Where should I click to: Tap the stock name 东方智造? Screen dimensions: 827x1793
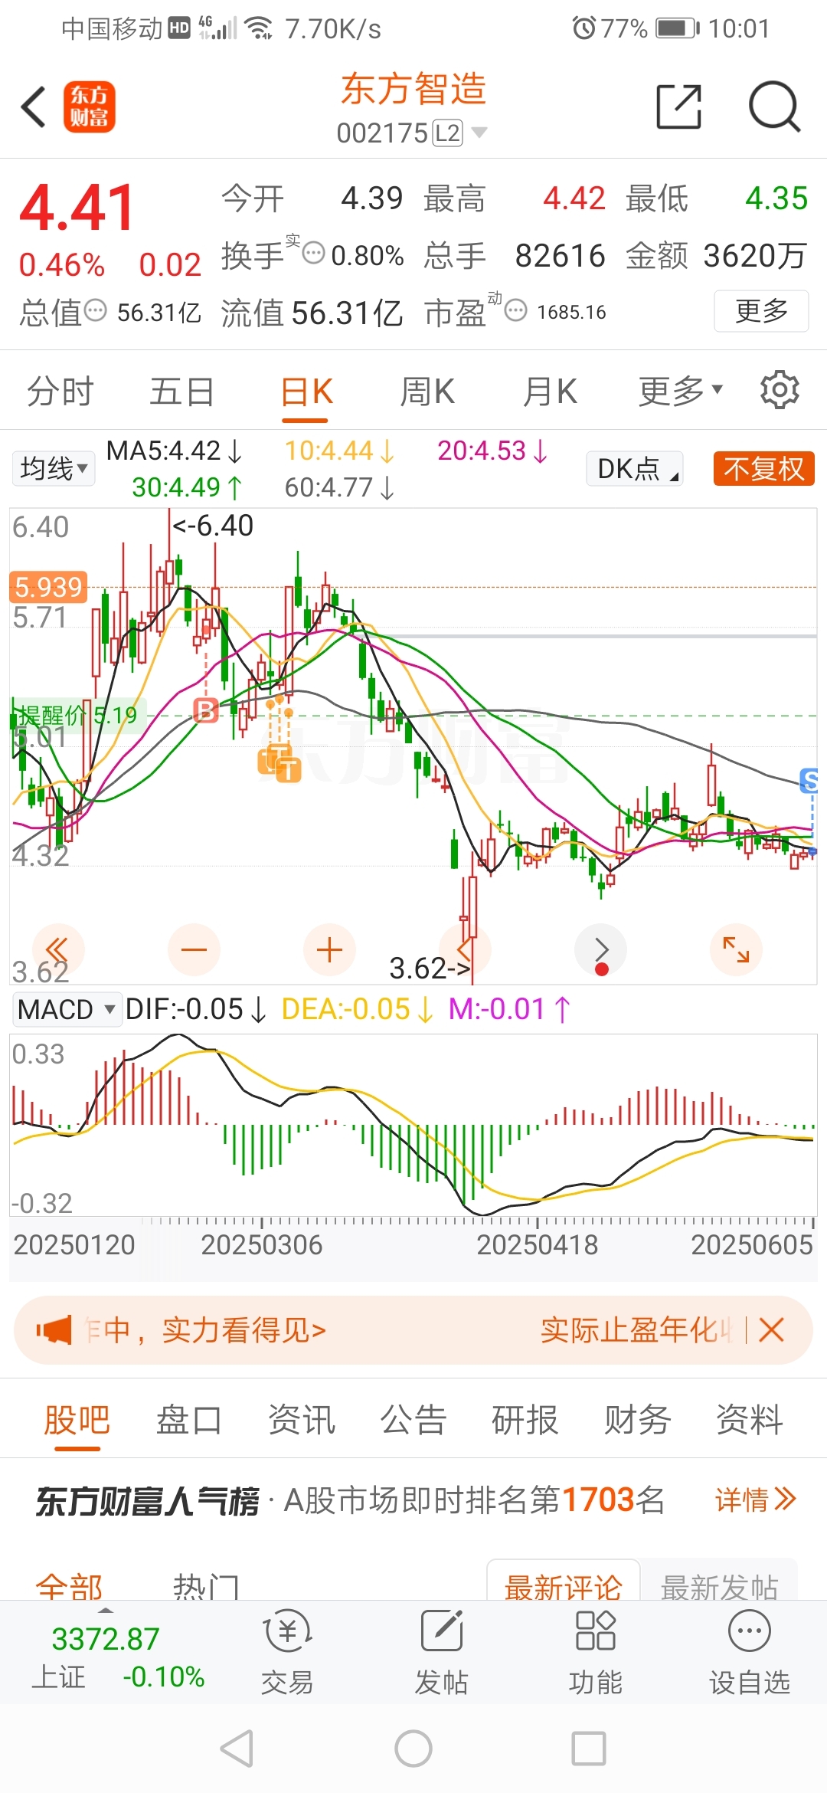(x=413, y=89)
